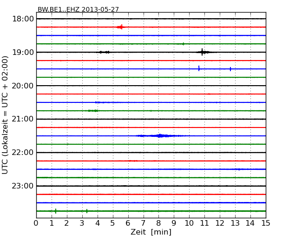Select the 20:00 y-axis time label
The width and height of the screenshot is (302, 242).
(23, 86)
